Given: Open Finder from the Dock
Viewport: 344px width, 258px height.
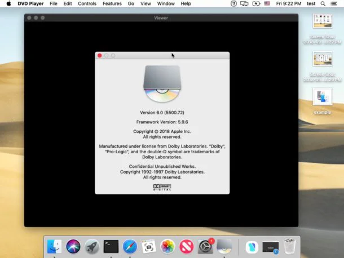Looking at the screenshot, I should [55, 246].
